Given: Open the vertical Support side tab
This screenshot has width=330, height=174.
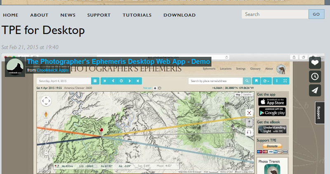Looking at the screenshot, I should (x=319, y=112).
